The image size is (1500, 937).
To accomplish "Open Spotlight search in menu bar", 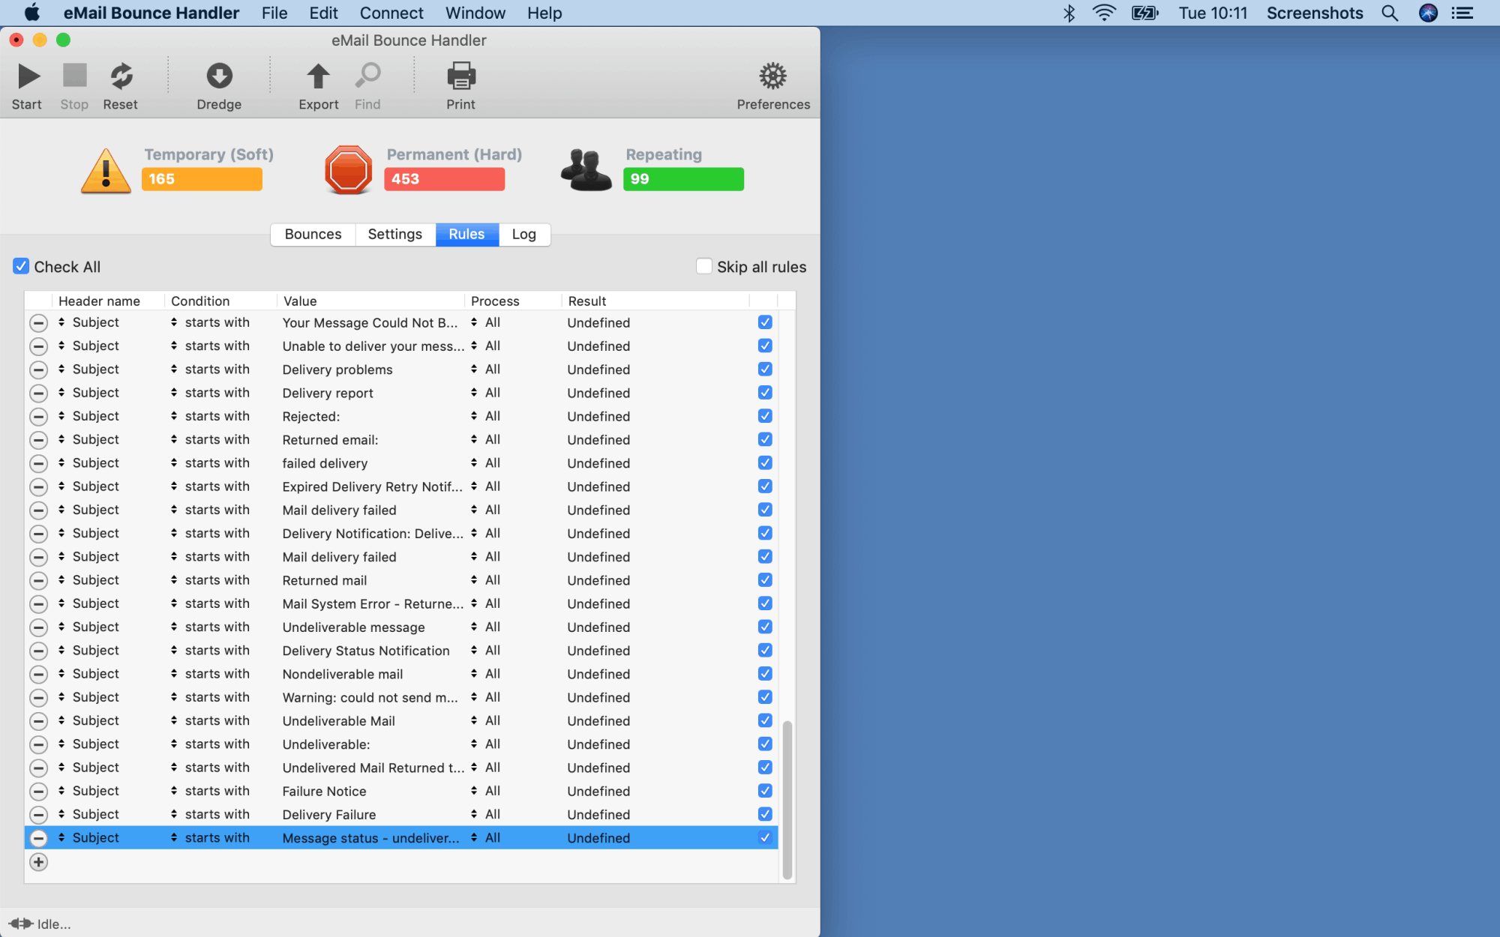I will (1390, 13).
